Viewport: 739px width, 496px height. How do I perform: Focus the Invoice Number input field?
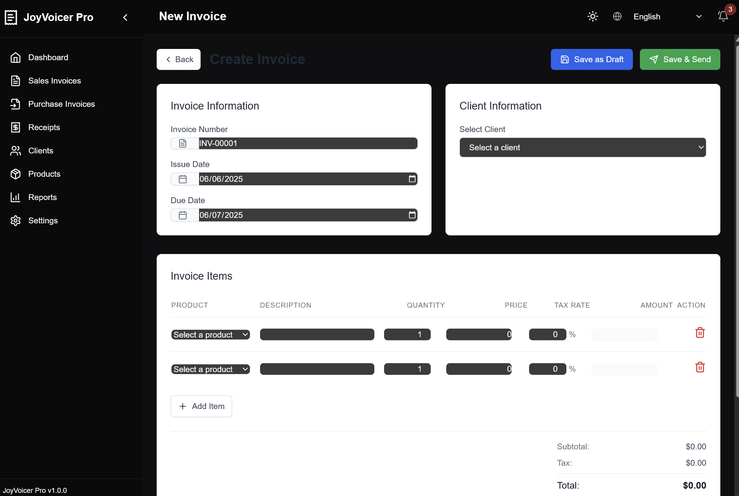pos(307,143)
